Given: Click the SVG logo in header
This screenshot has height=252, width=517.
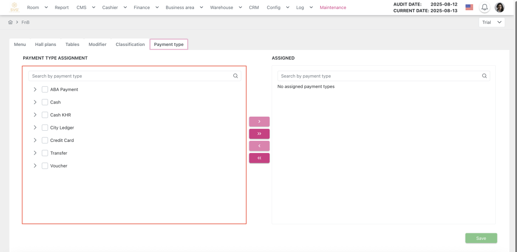Looking at the screenshot, I should (14, 8).
